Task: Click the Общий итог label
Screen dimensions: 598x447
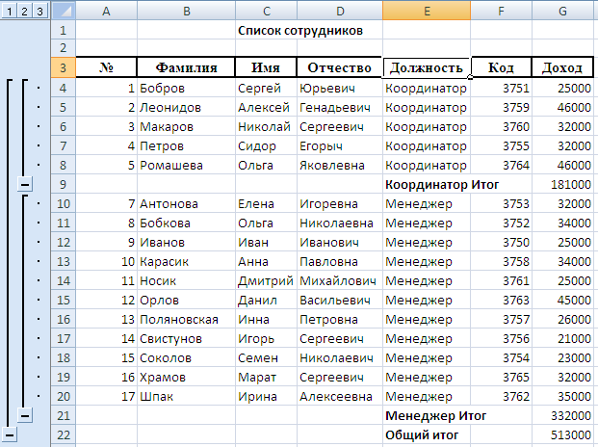Action: pyautogui.click(x=422, y=434)
